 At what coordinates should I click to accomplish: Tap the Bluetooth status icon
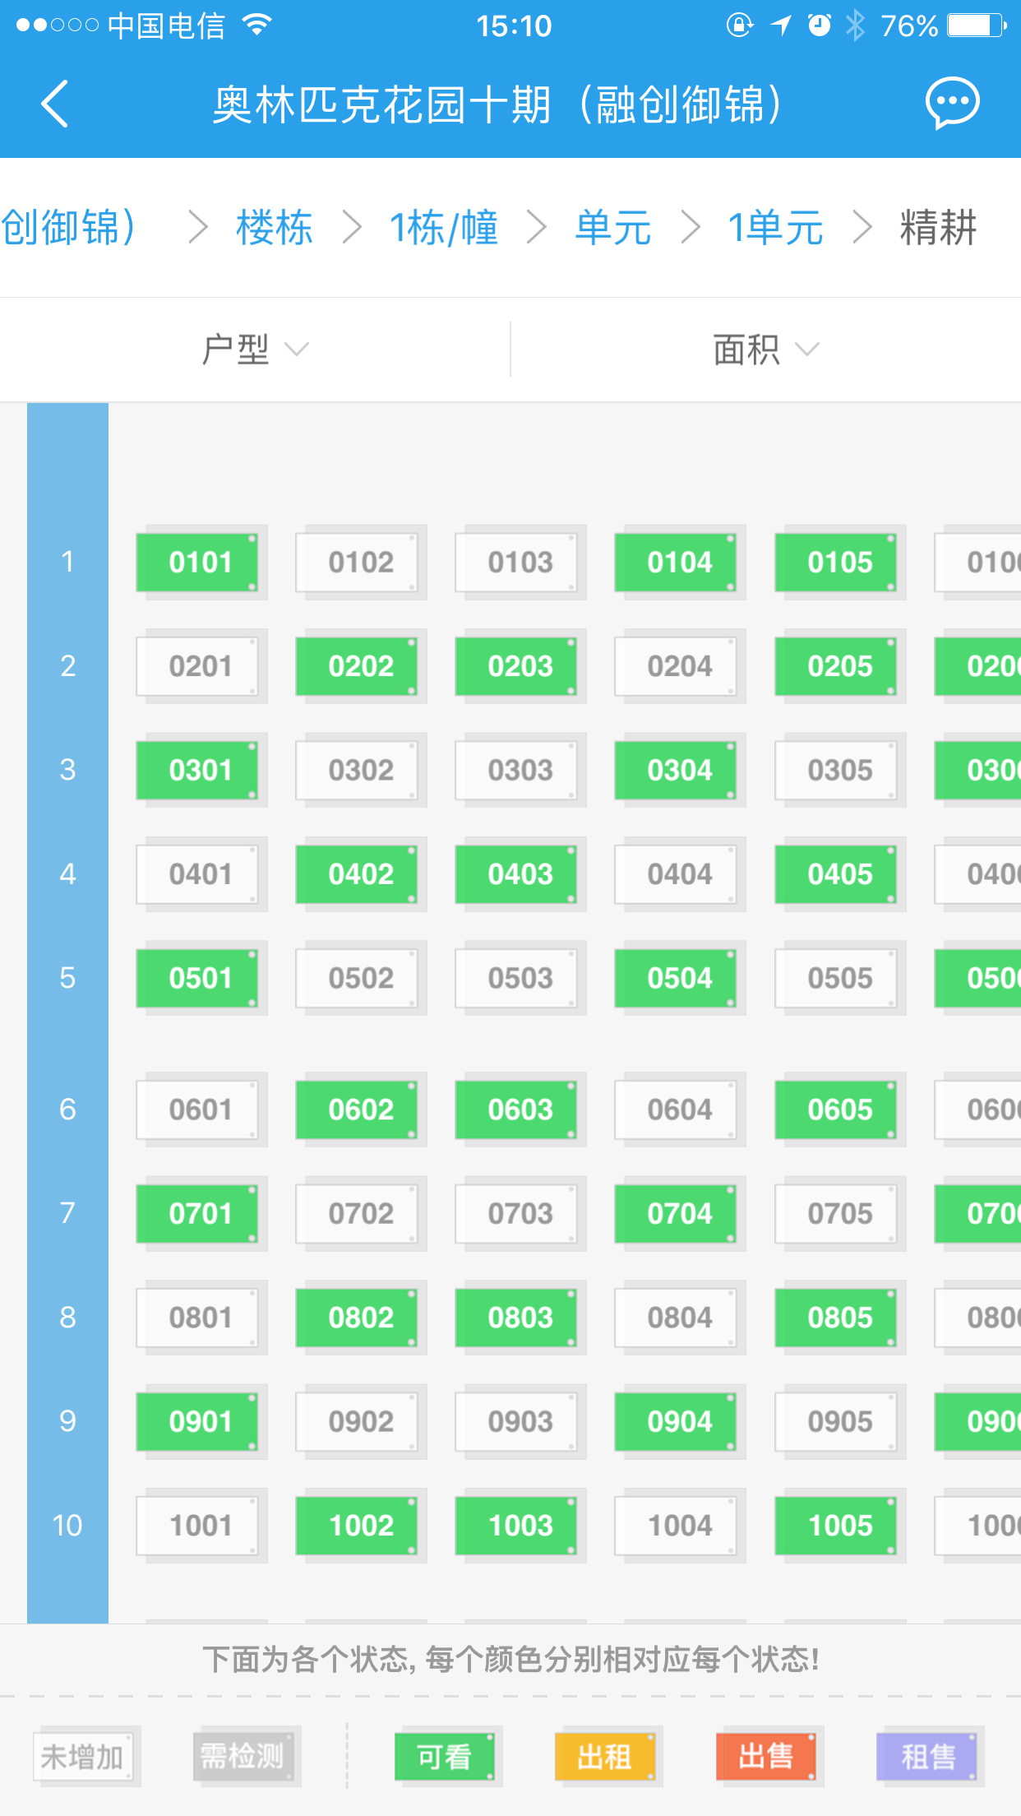click(x=856, y=25)
